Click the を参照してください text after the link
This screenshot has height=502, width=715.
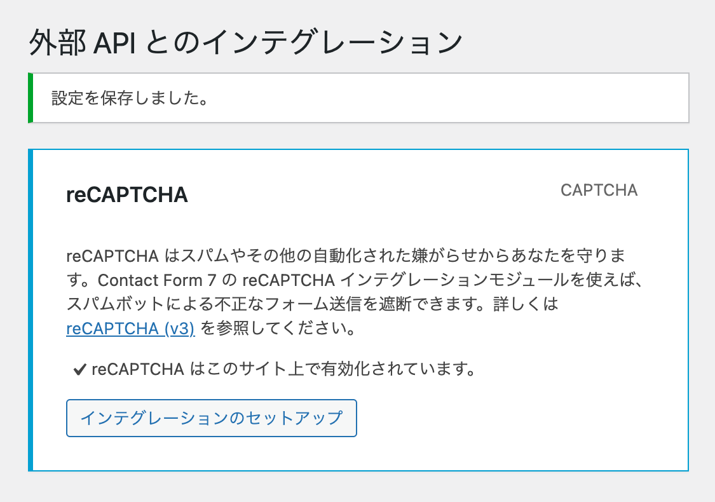tap(277, 329)
